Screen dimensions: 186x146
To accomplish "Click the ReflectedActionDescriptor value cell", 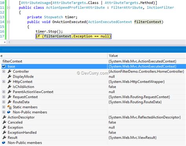I will [145, 117].
